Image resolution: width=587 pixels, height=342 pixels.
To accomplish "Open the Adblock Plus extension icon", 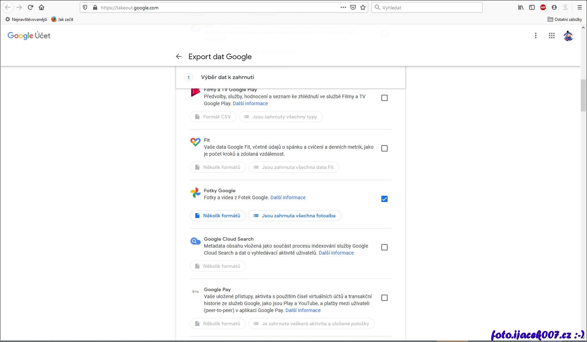I will [x=543, y=7].
